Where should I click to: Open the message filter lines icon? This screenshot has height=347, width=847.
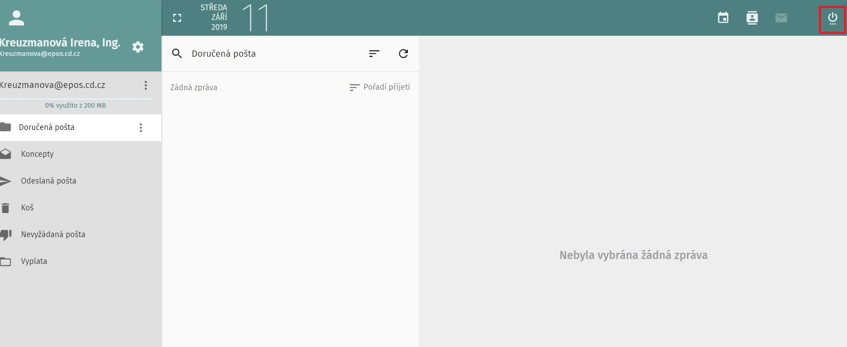tap(374, 54)
